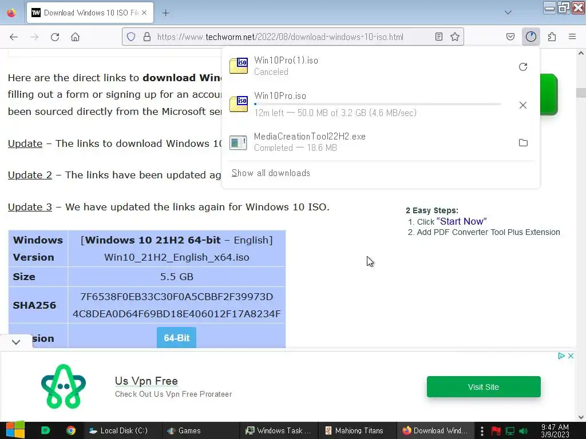
Task: Click the MediaCreationTool22H2.exe file icon
Action: coord(239,142)
